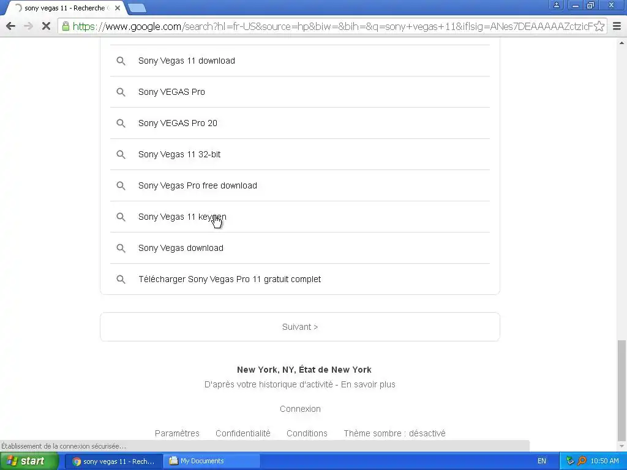Click magnifier icon beside Sony Vegas 11 keygen

pyautogui.click(x=121, y=217)
